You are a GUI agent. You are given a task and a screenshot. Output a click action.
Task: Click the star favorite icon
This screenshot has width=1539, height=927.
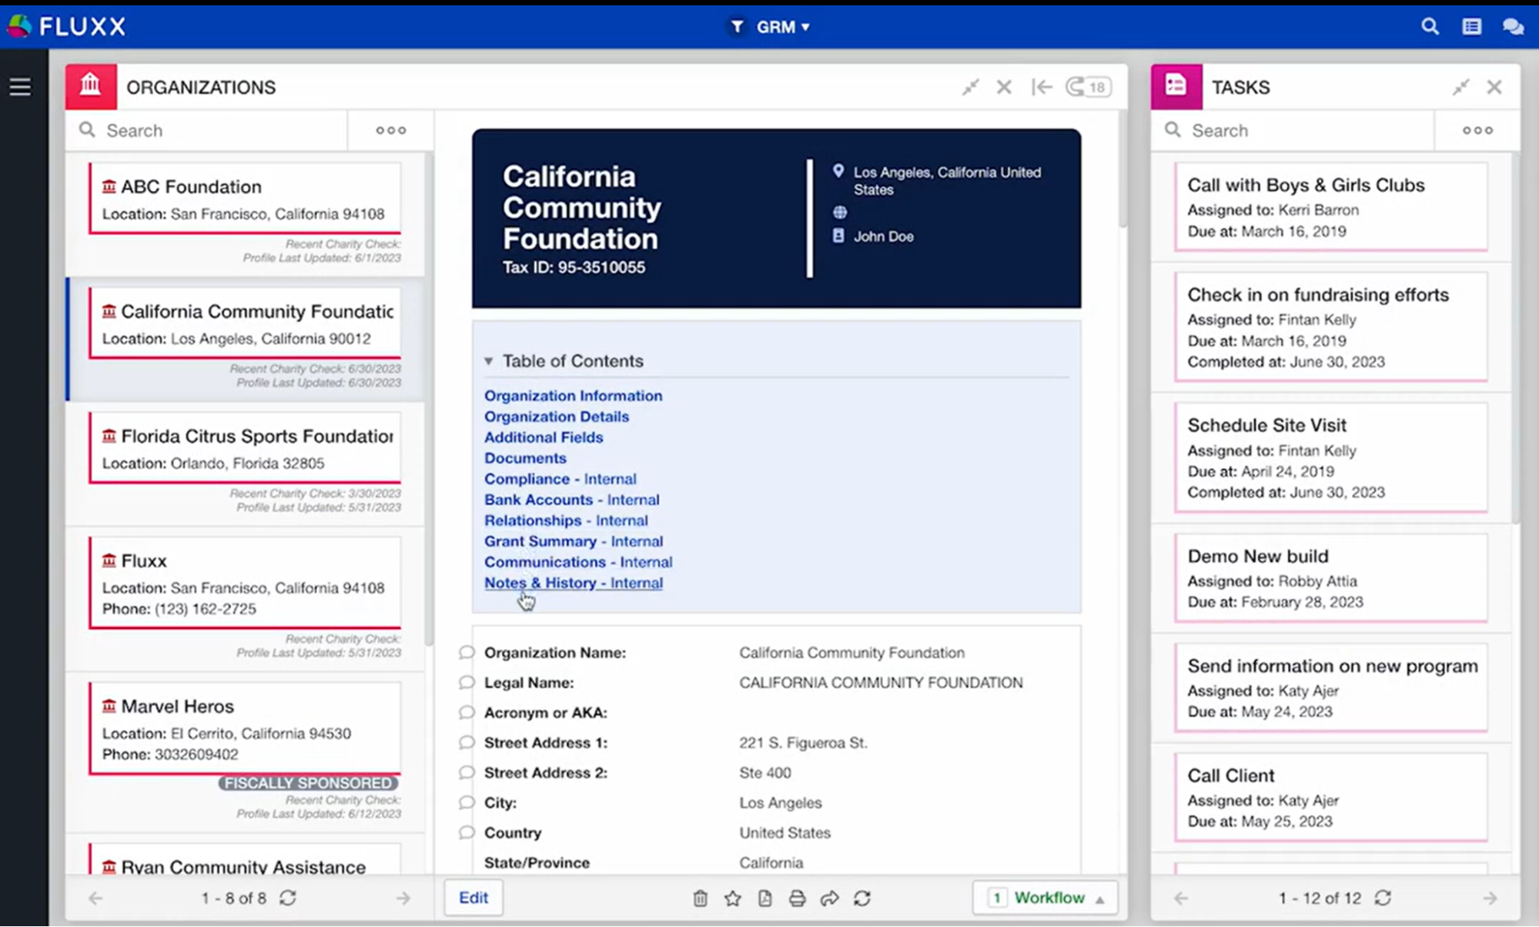(x=732, y=899)
